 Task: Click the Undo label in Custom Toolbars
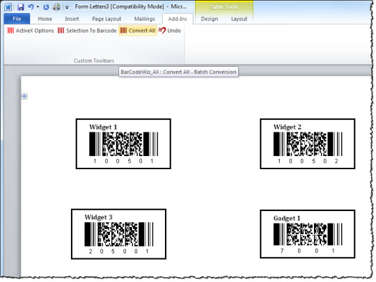point(174,31)
